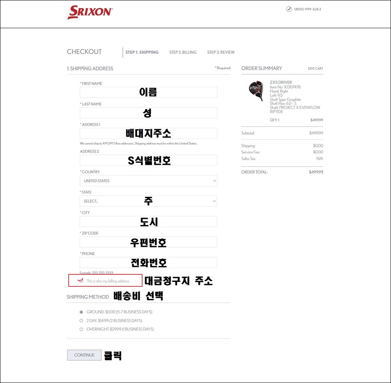Tap the phone icon beside (800) 999-6263

pyautogui.click(x=289, y=9)
